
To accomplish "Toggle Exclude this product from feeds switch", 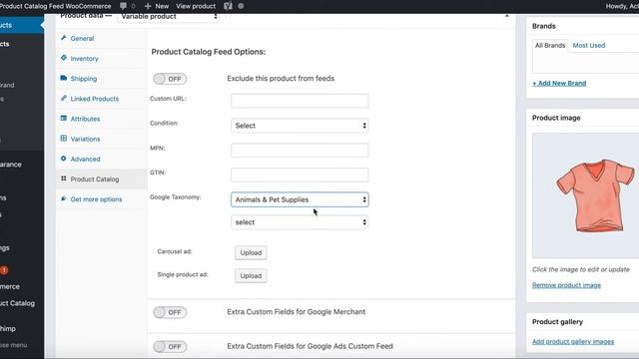I will (x=170, y=79).
